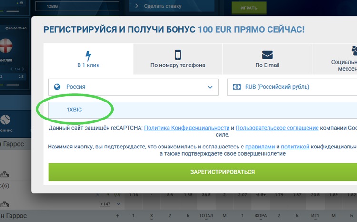Click the globe icon beside Россия
The width and height of the screenshot is (357, 222).
(58, 87)
